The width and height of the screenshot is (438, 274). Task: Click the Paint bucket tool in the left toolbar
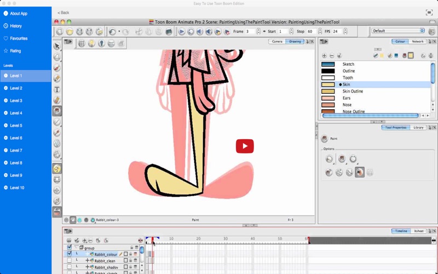pyautogui.click(x=57, y=111)
